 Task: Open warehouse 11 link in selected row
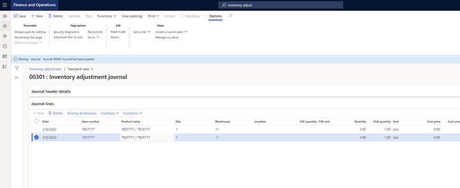pos(217,137)
